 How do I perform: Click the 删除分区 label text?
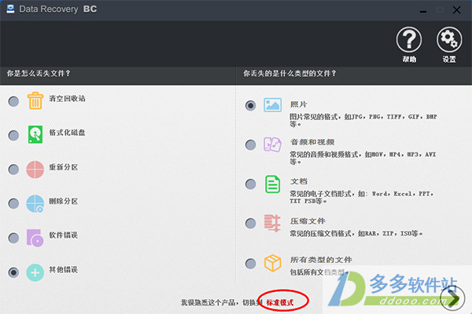[64, 201]
